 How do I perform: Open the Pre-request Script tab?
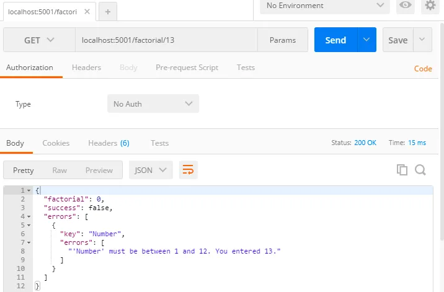click(x=187, y=68)
